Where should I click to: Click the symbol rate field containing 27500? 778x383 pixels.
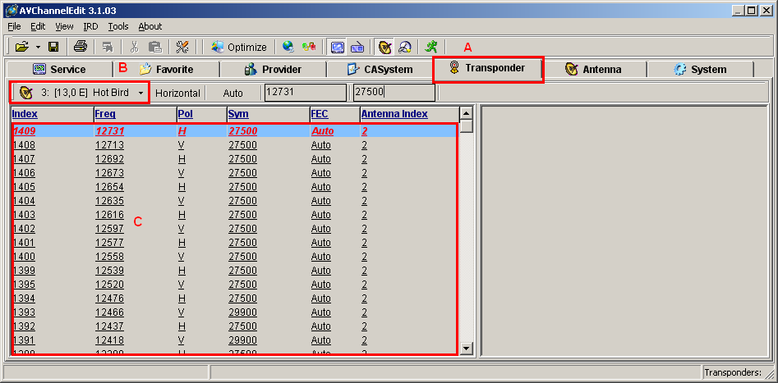pos(394,93)
